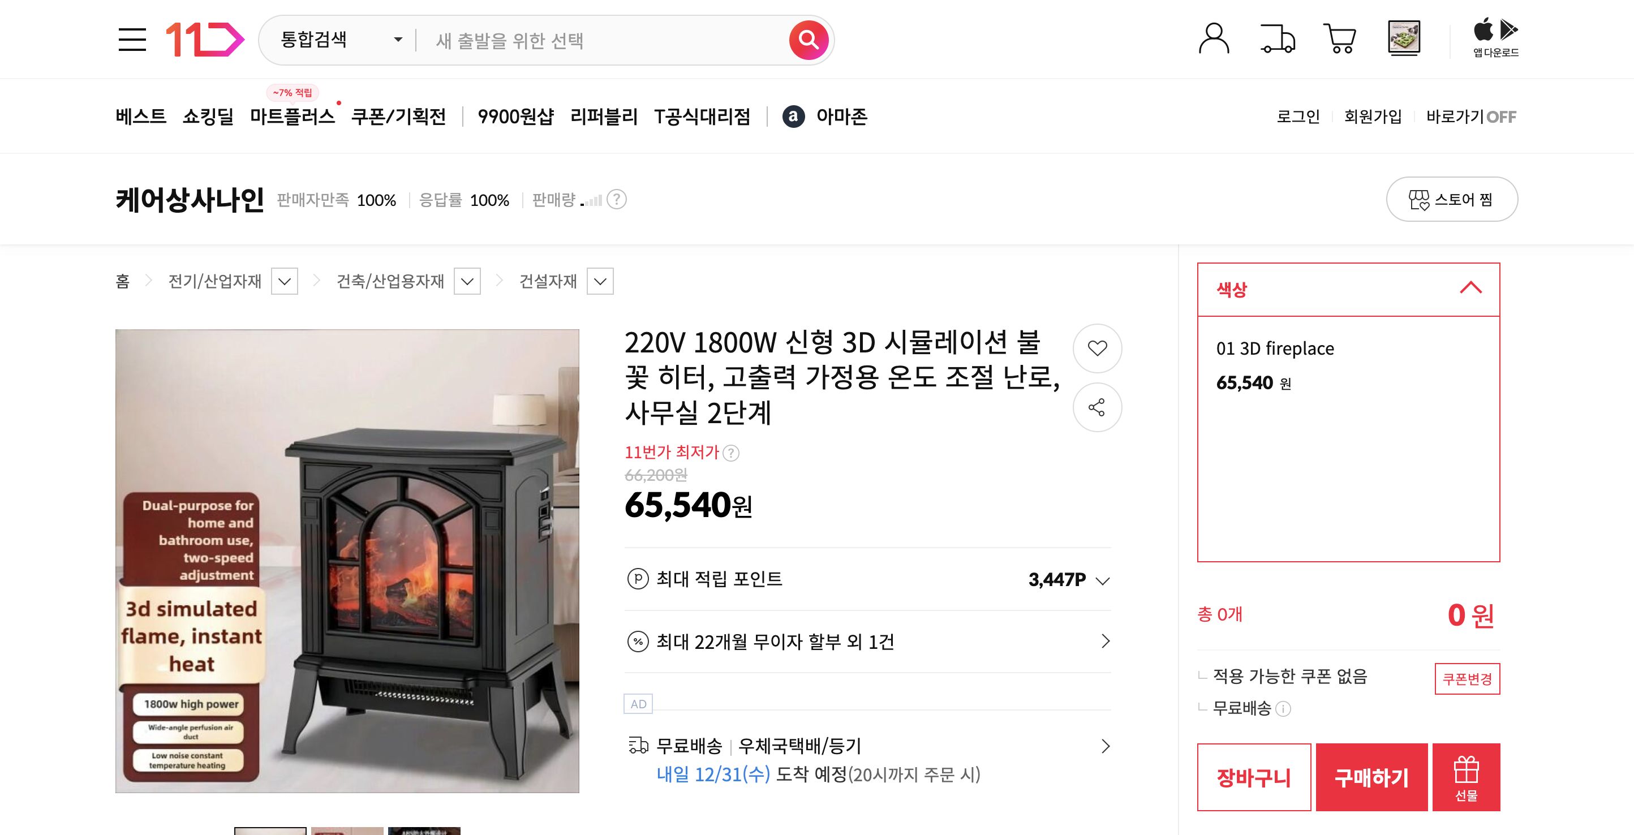Screen dimensions: 1634x835
Task: Click the info icon next to 무료배송
Action: 1284,709
